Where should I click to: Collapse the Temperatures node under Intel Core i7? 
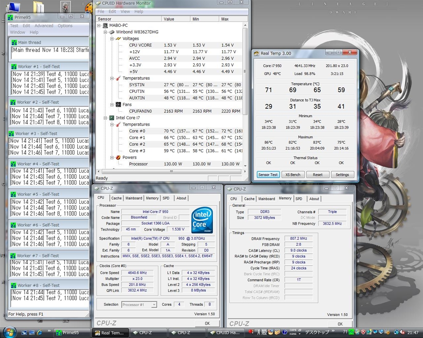112,124
